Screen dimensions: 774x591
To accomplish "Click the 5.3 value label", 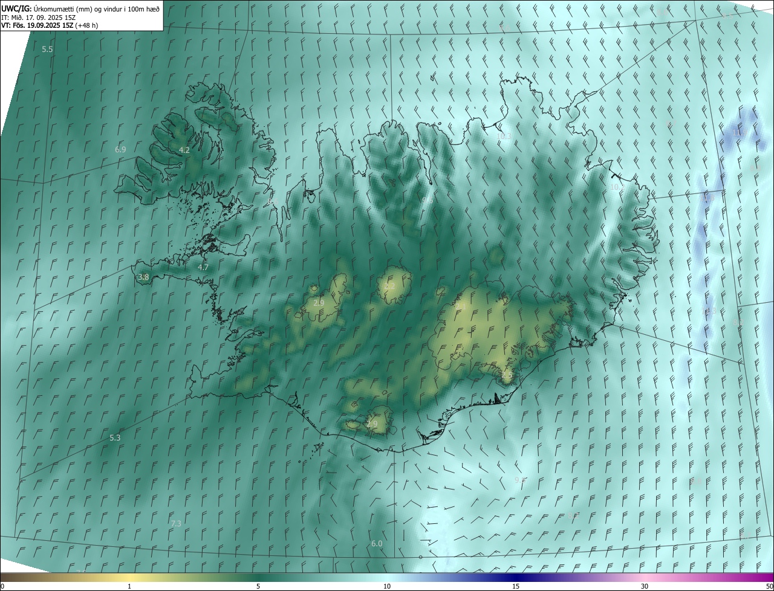I will (x=115, y=438).
